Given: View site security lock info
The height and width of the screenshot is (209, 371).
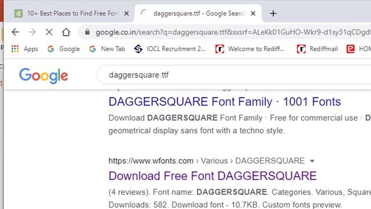Looking at the screenshot, I should pos(88,32).
